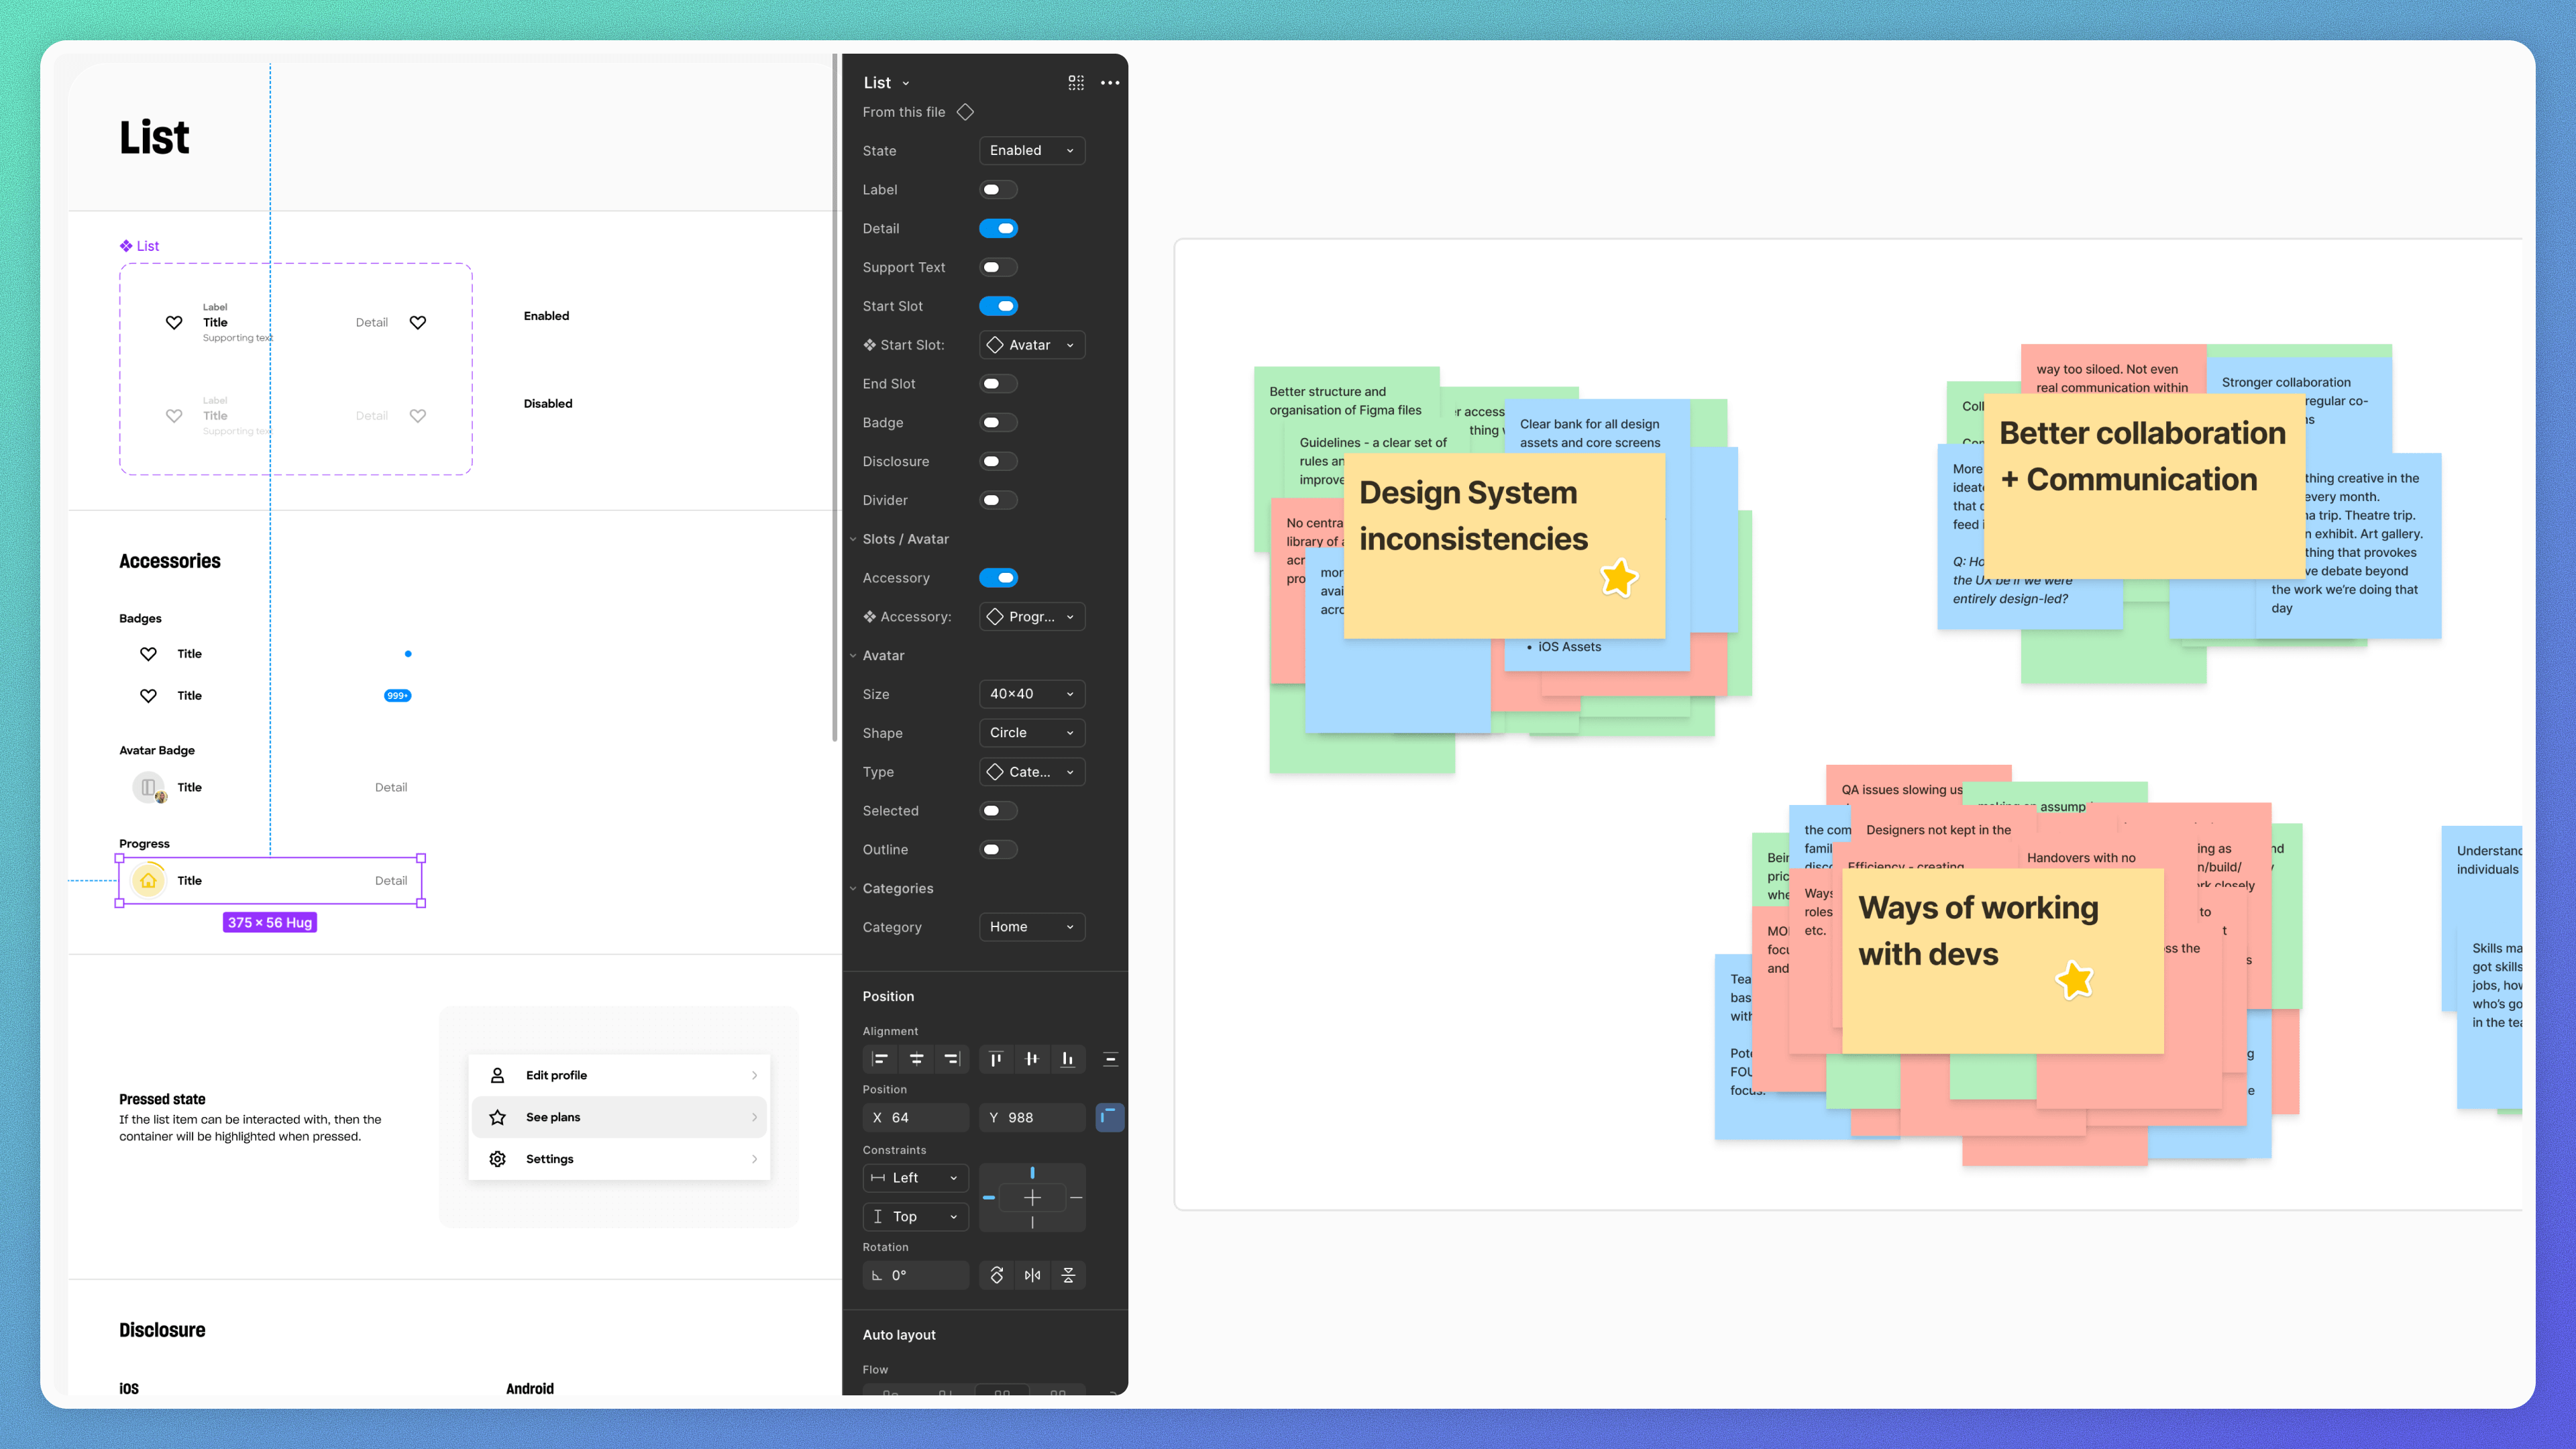Align right in the Alignment row
The width and height of the screenshot is (2576, 1449).
(952, 1059)
